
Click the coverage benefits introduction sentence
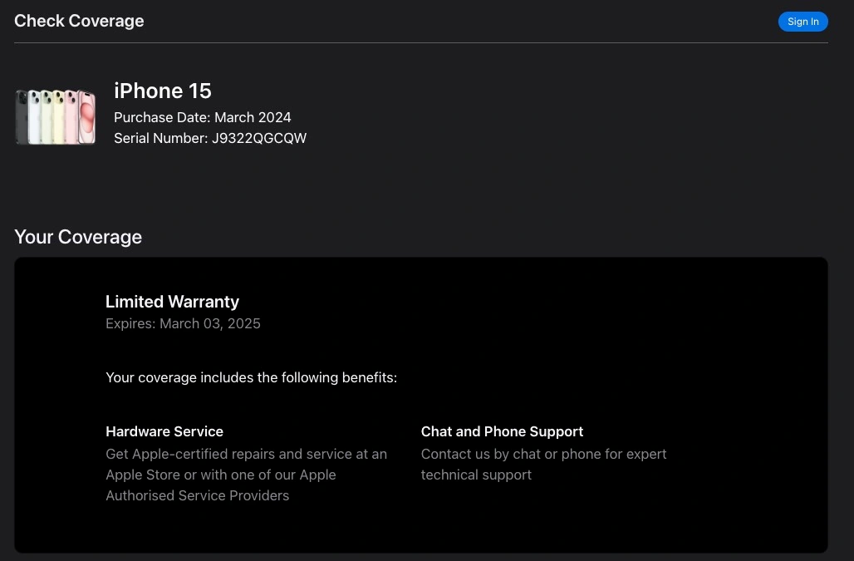[251, 377]
